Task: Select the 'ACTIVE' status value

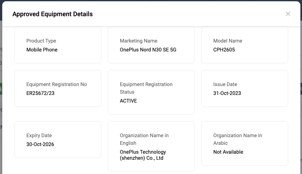Action: [128, 101]
